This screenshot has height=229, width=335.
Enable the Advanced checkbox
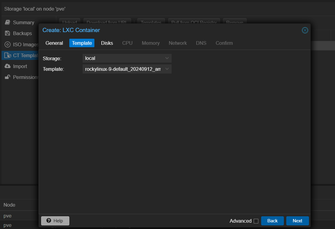tap(256, 221)
